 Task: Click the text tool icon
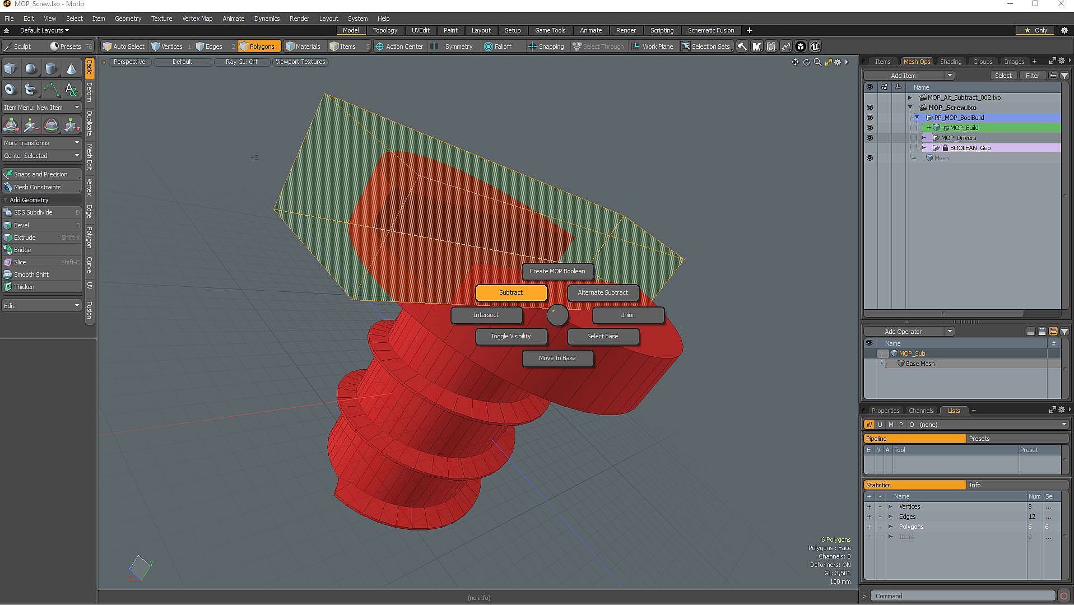(x=71, y=90)
